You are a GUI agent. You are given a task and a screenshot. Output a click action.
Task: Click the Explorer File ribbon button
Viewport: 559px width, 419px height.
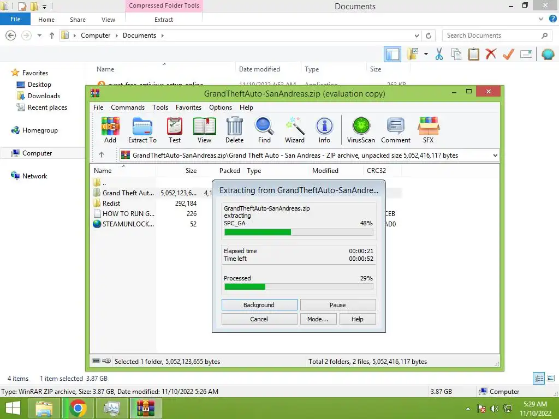point(15,19)
